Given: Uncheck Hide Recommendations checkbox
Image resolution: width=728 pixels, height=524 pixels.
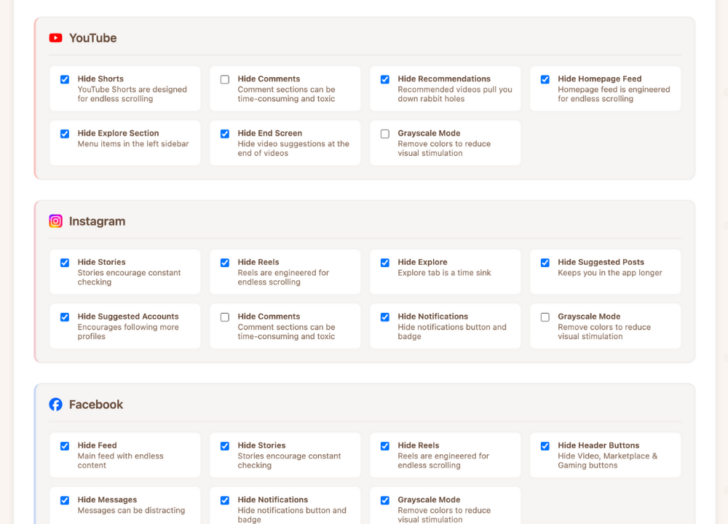Looking at the screenshot, I should (x=385, y=79).
